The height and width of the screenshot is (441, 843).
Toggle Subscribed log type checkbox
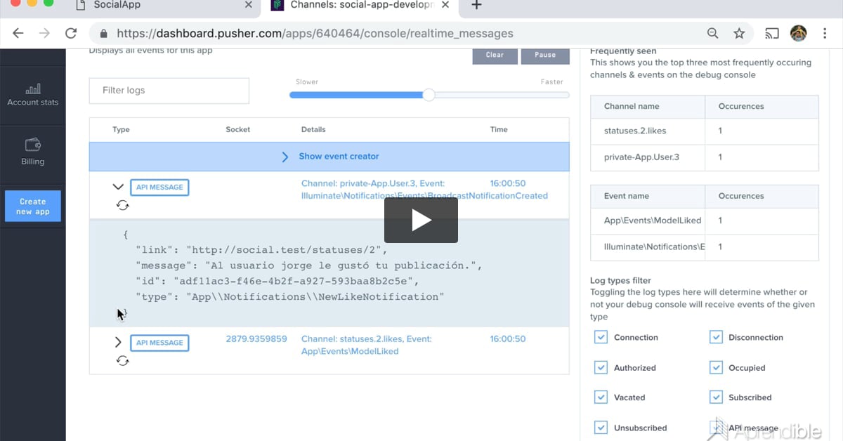click(716, 397)
